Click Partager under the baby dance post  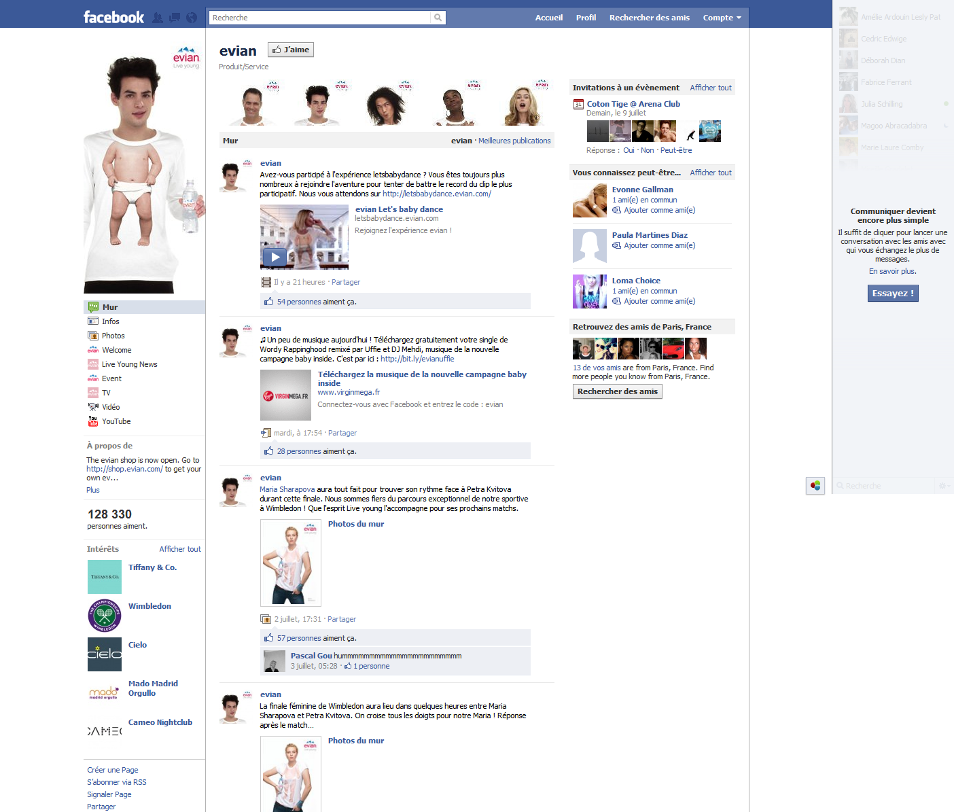point(346,282)
